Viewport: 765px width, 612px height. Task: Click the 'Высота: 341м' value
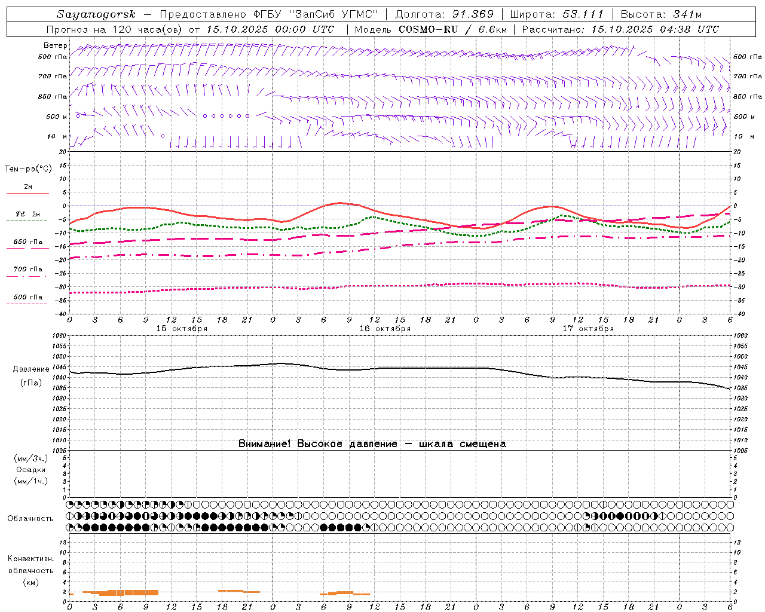pos(661,14)
